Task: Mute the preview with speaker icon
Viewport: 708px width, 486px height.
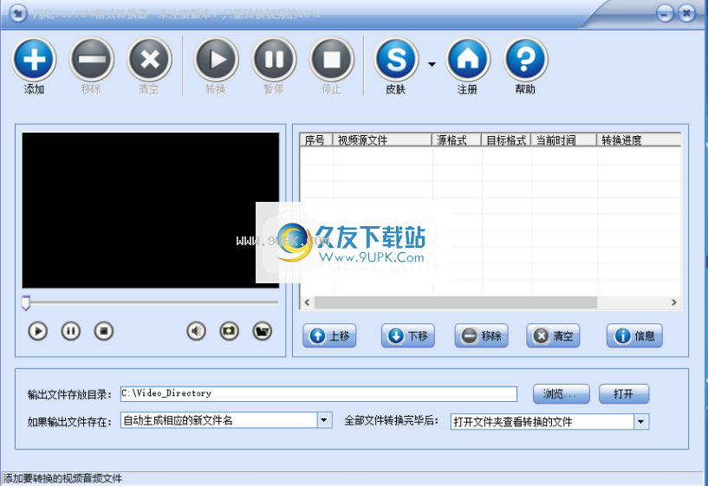Action: tap(197, 331)
